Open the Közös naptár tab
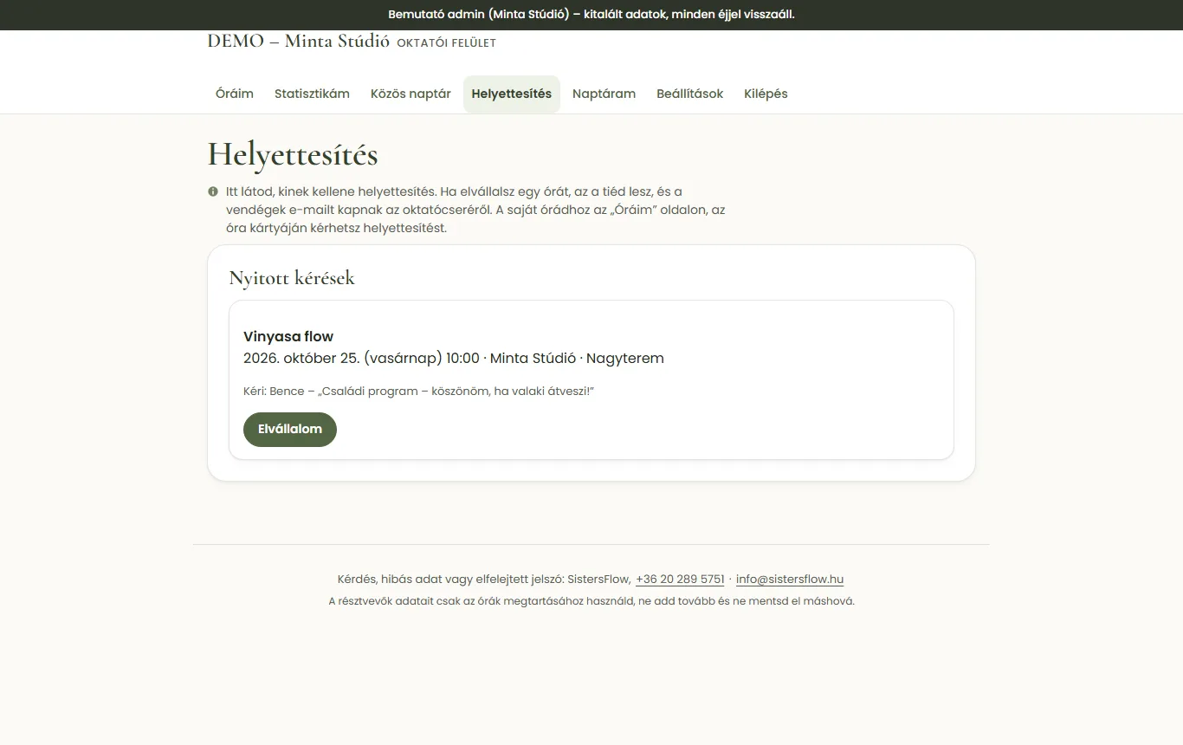This screenshot has height=745, width=1183. 410,94
